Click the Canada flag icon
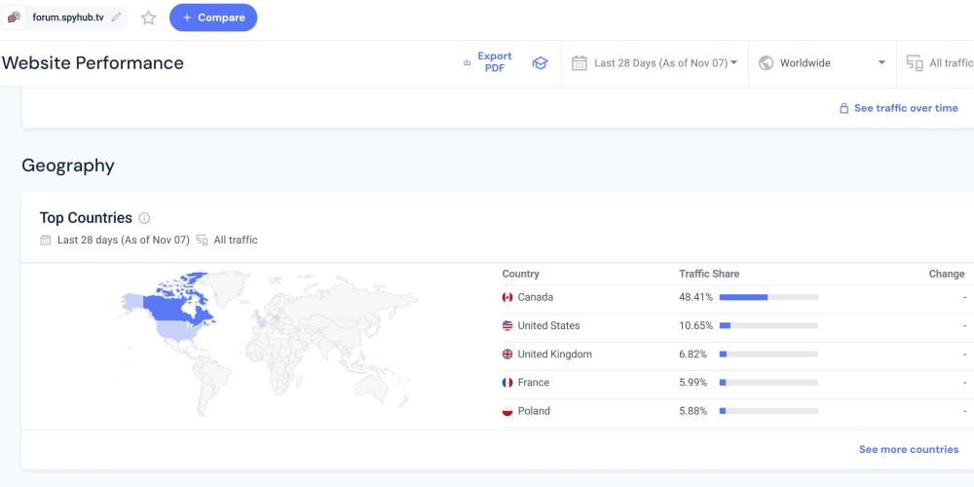 (507, 297)
